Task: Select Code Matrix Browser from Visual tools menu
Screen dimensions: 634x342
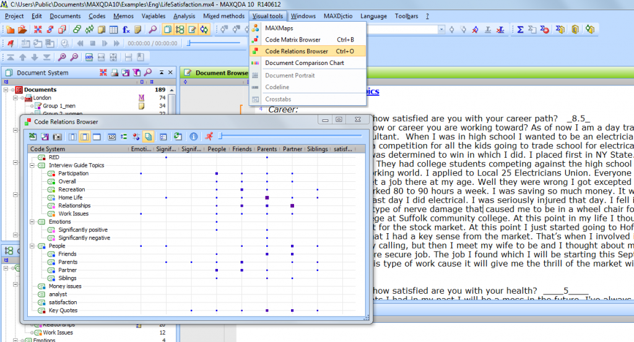Action: [x=293, y=40]
